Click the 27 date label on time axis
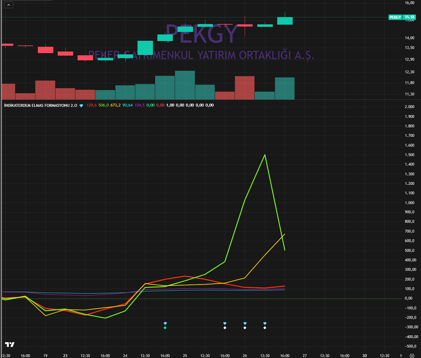Image resolution: width=421 pixels, height=358 pixels. pyautogui.click(x=305, y=356)
